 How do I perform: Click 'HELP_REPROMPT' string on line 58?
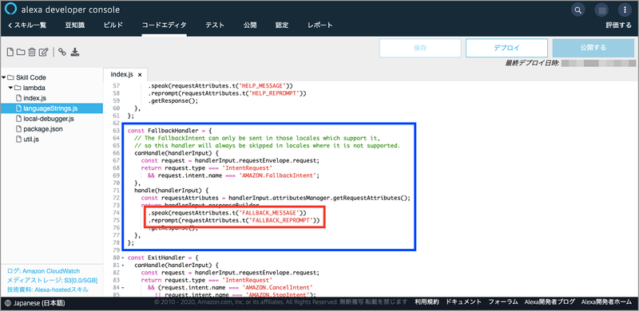(x=273, y=93)
